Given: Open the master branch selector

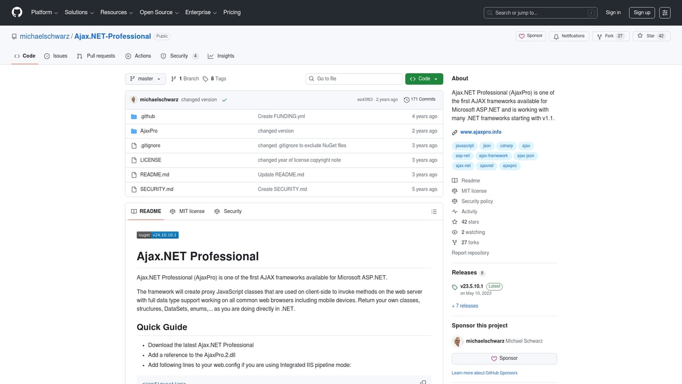Looking at the screenshot, I should pos(145,78).
